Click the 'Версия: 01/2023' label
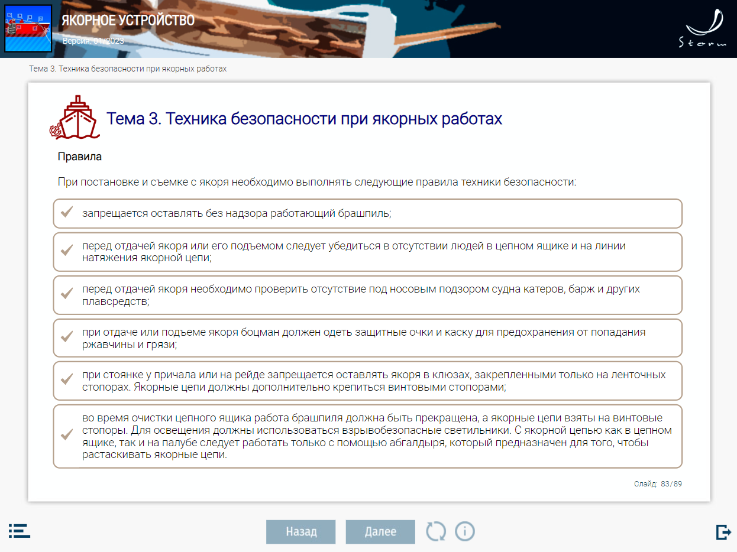The image size is (737, 552). [x=93, y=41]
